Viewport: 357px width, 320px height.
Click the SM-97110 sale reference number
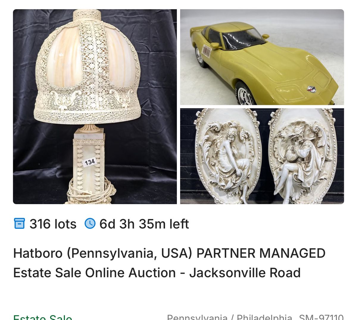tap(321, 317)
